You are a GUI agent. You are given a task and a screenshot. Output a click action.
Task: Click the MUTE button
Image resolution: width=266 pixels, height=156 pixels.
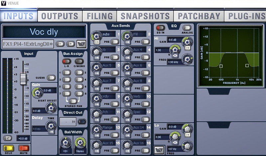pyautogui.click(x=24, y=148)
